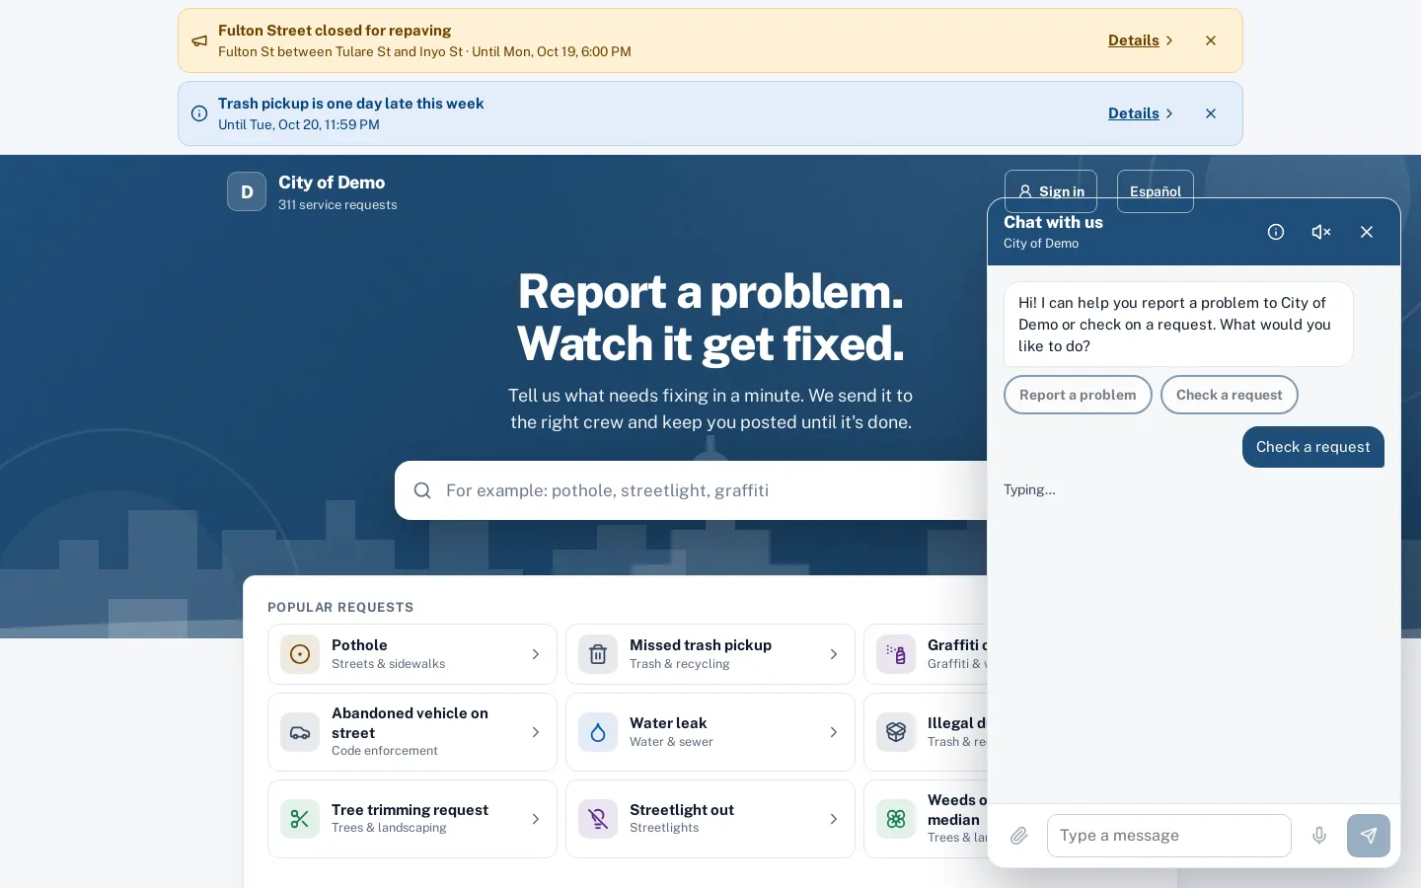The image size is (1421, 888).
Task: Open the Missed trash pickup chevron
Action: pyautogui.click(x=834, y=654)
